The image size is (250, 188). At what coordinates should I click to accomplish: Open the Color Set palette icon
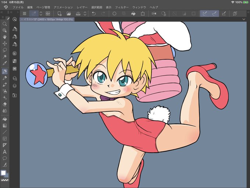14,61
